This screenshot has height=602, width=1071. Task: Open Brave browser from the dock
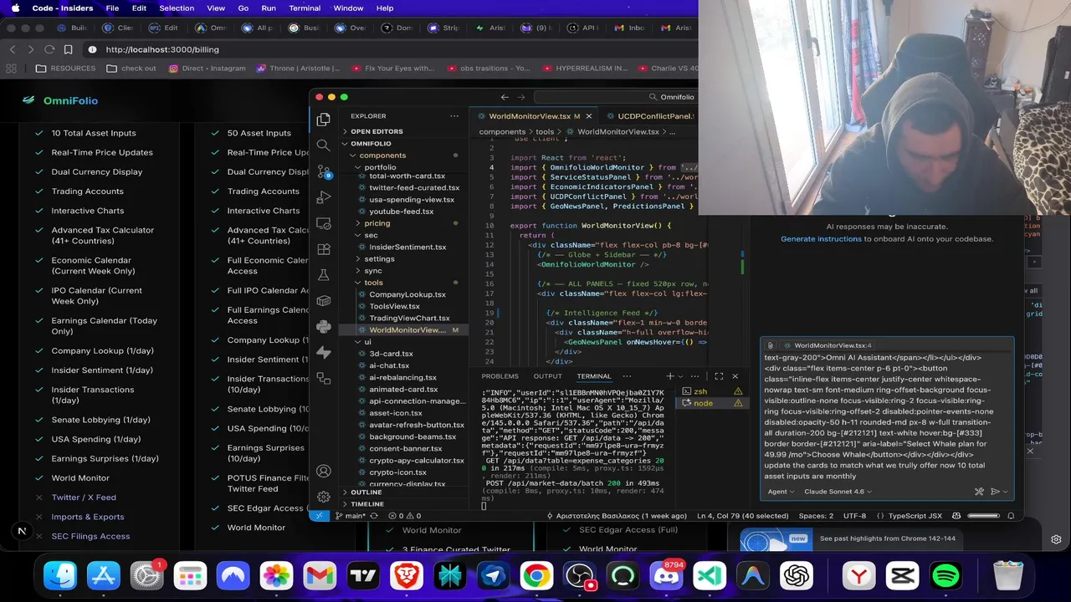point(407,575)
